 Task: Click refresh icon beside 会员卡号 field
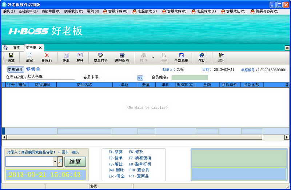(140, 78)
